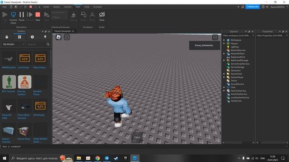Click the Toolbox search magnifier icon
This screenshot has height=162, width=289.
(48, 44)
